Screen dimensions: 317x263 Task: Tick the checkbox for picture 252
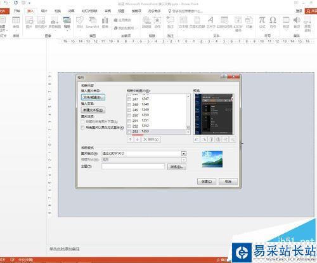(x=129, y=126)
